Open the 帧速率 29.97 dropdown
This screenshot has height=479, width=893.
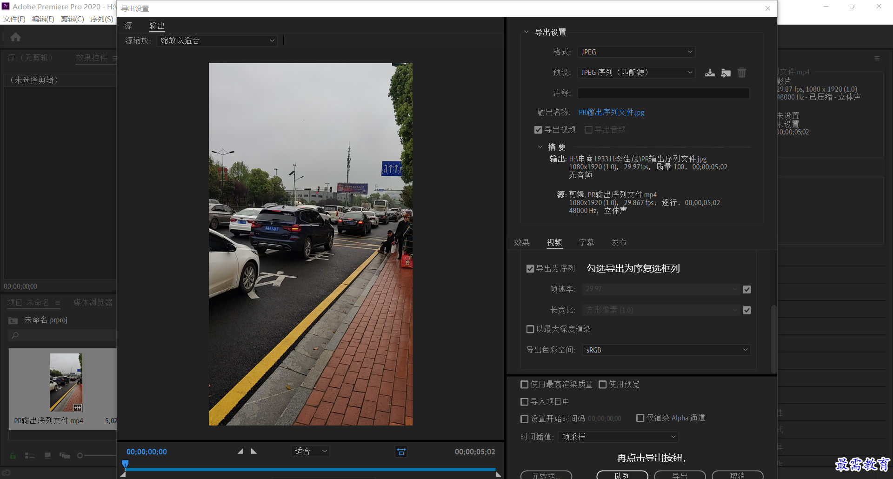(661, 289)
